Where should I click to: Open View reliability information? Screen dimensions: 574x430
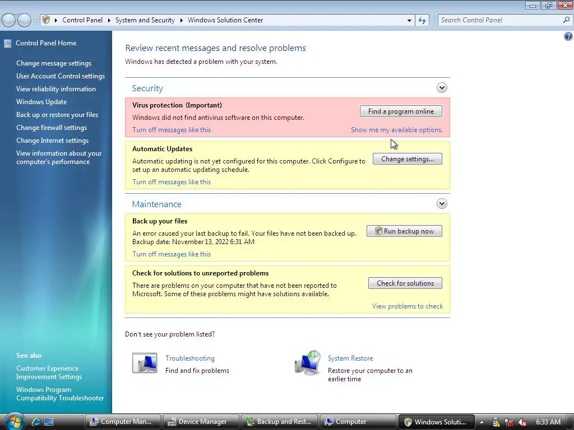point(56,89)
